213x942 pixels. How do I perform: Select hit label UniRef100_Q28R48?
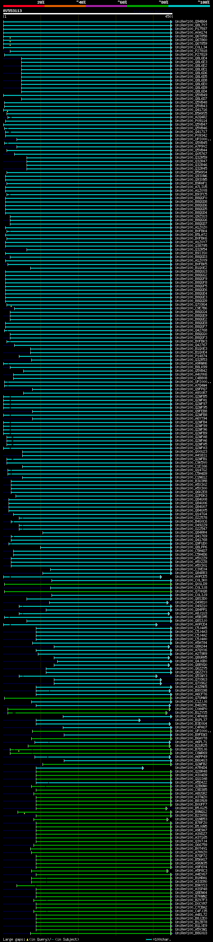click(191, 771)
